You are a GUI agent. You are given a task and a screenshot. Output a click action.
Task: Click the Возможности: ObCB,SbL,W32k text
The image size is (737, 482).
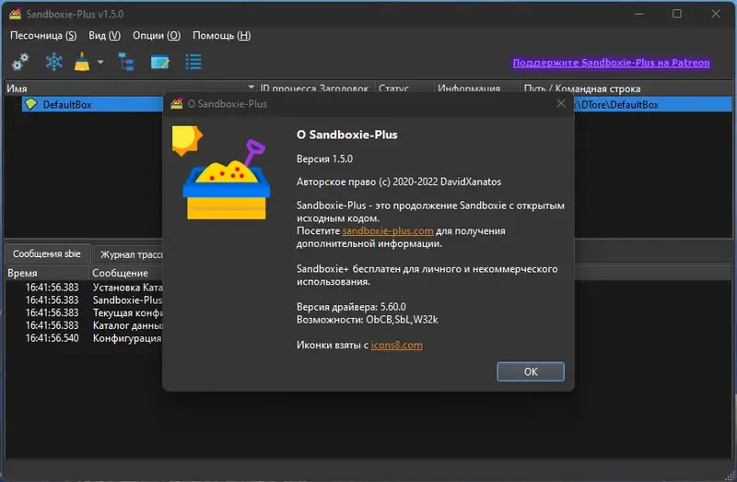367,320
